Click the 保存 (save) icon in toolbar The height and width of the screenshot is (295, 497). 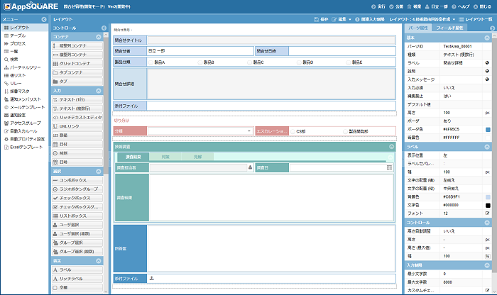pyautogui.click(x=316, y=19)
